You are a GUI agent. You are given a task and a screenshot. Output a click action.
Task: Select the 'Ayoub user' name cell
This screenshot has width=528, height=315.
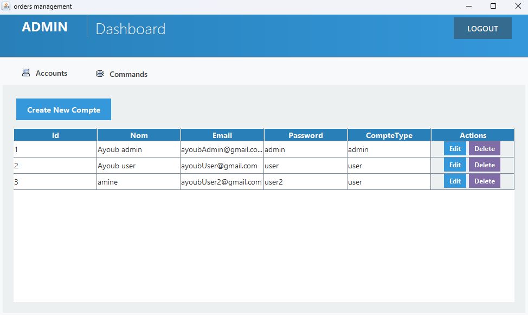click(x=138, y=166)
